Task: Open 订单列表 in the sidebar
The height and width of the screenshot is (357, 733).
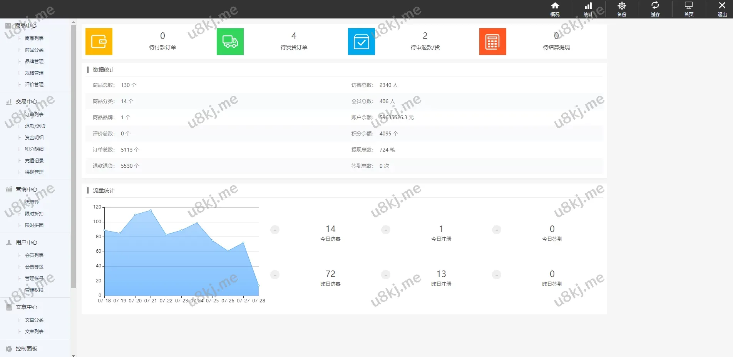Action: click(x=34, y=114)
